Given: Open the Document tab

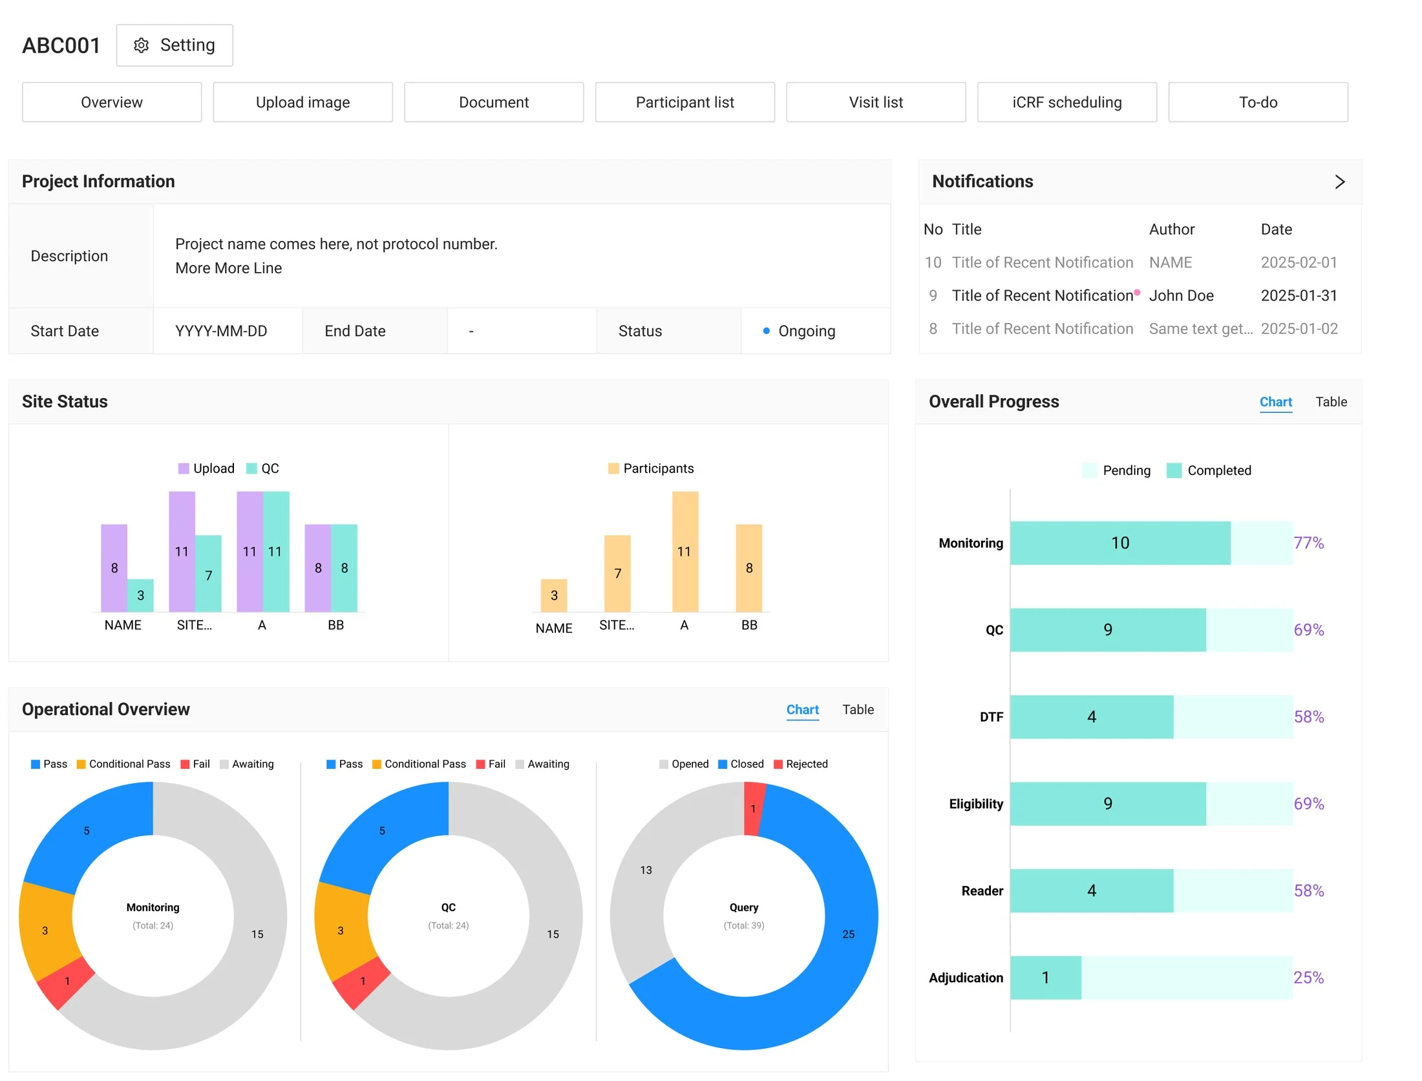Looking at the screenshot, I should (x=494, y=102).
